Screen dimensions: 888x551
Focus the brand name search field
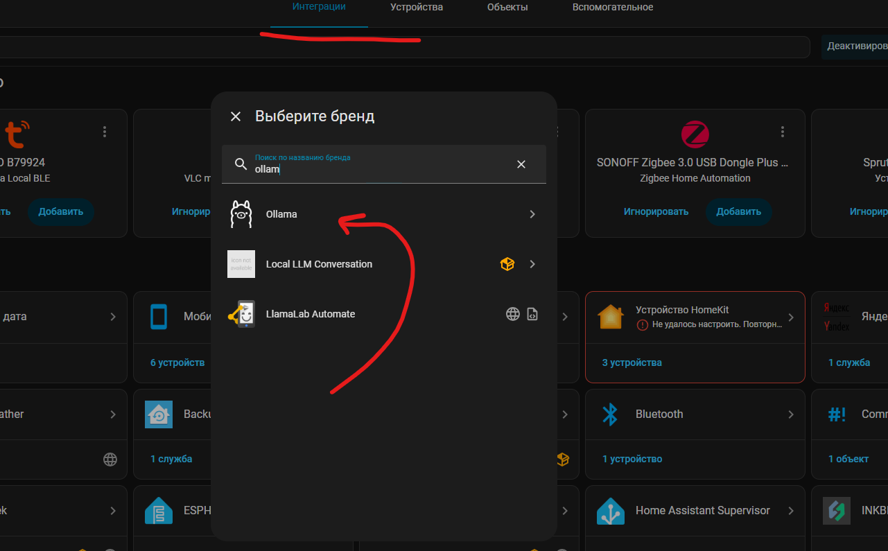point(384,164)
